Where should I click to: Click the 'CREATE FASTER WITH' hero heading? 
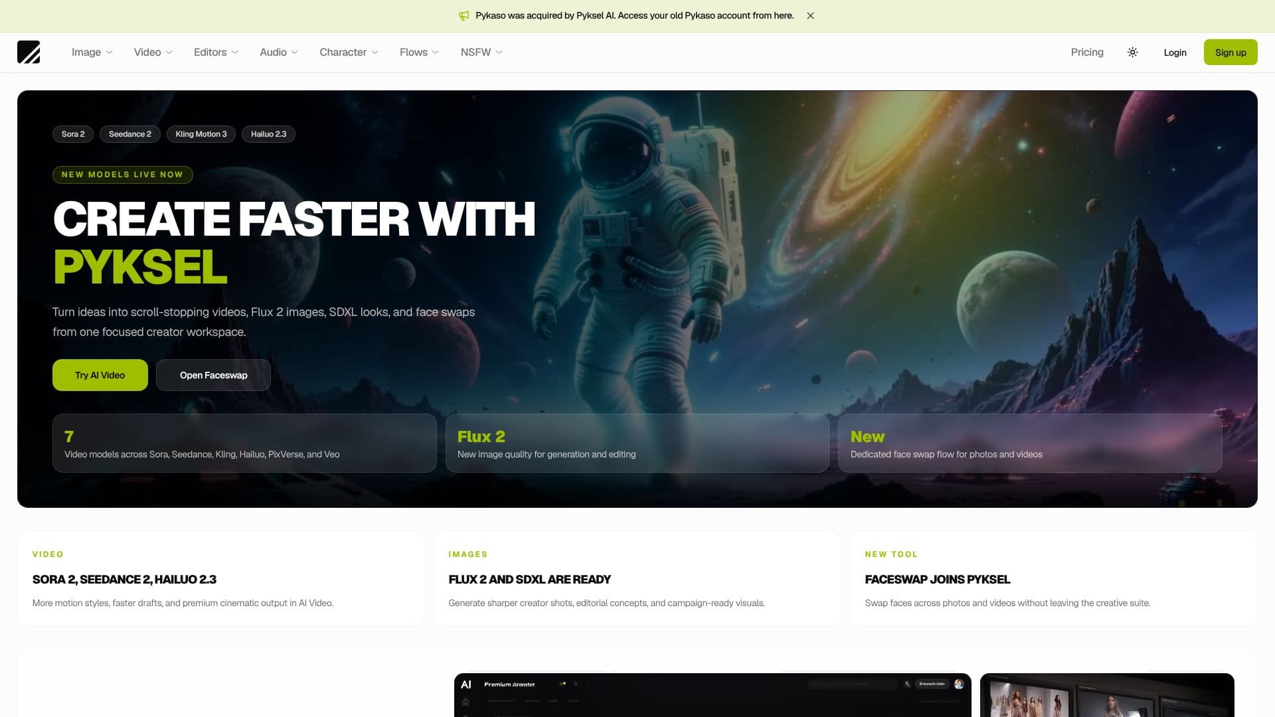click(x=294, y=219)
